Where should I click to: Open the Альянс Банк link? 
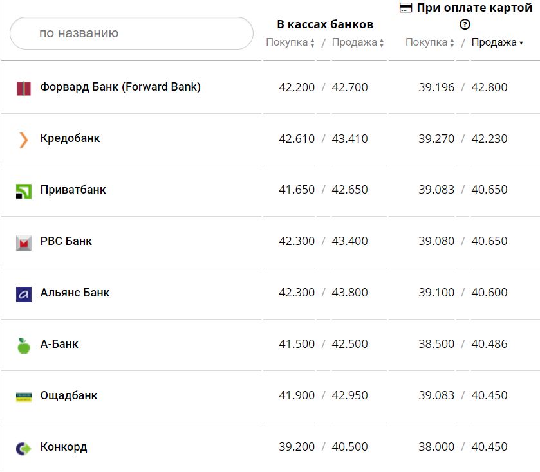pos(75,293)
